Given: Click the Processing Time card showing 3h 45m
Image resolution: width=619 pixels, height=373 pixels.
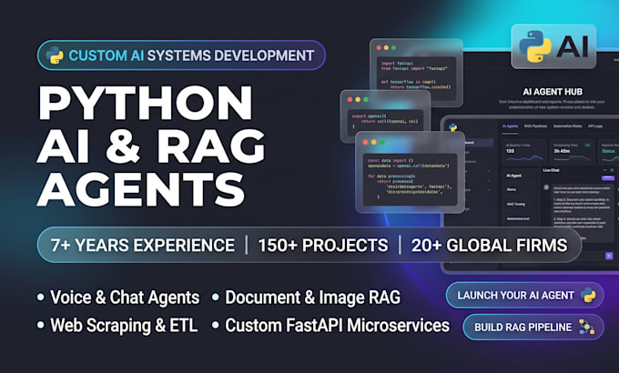Looking at the screenshot, I should coord(573,151).
